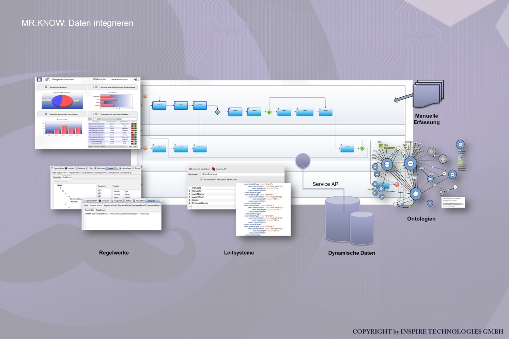Open the hamburger menu in Management Dashboard
509x339 pixels.
[39, 79]
